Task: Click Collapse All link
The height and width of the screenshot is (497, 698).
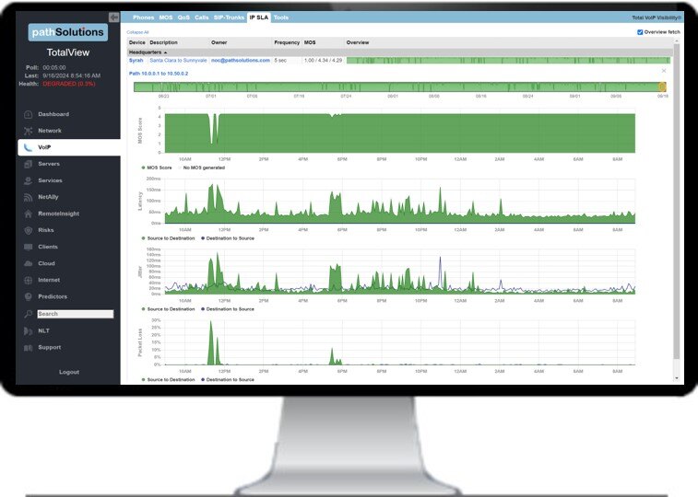Action: [x=137, y=32]
